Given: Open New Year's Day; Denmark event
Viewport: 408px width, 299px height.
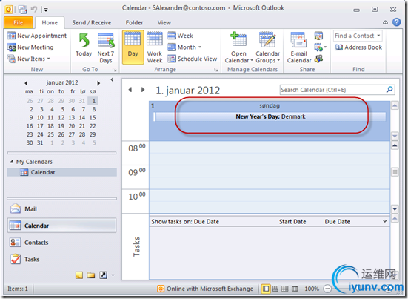Looking at the screenshot, I should [x=270, y=116].
